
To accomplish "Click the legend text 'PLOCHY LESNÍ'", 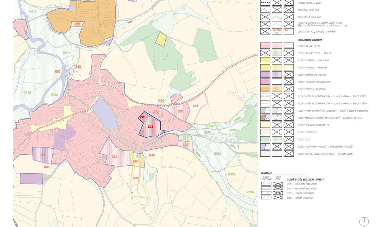I will [x=304, y=139].
